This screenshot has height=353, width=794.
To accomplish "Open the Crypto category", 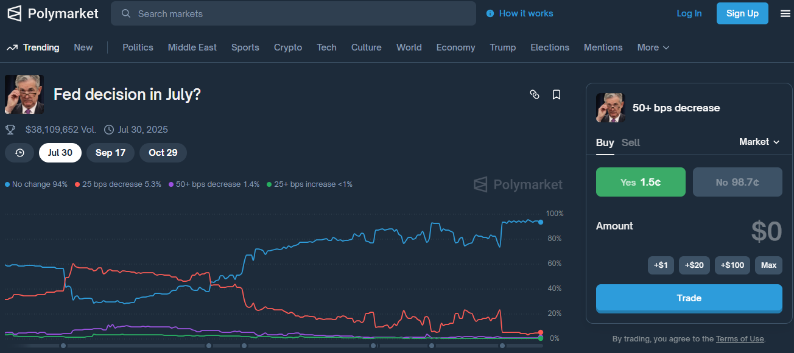I will pyautogui.click(x=288, y=47).
